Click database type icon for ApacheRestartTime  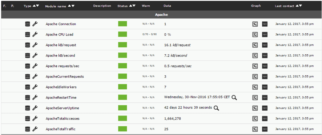27,97
